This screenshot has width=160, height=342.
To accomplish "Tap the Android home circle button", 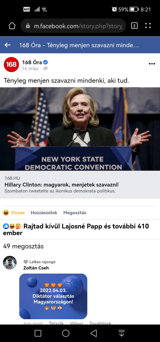I will pyautogui.click(x=66, y=333).
